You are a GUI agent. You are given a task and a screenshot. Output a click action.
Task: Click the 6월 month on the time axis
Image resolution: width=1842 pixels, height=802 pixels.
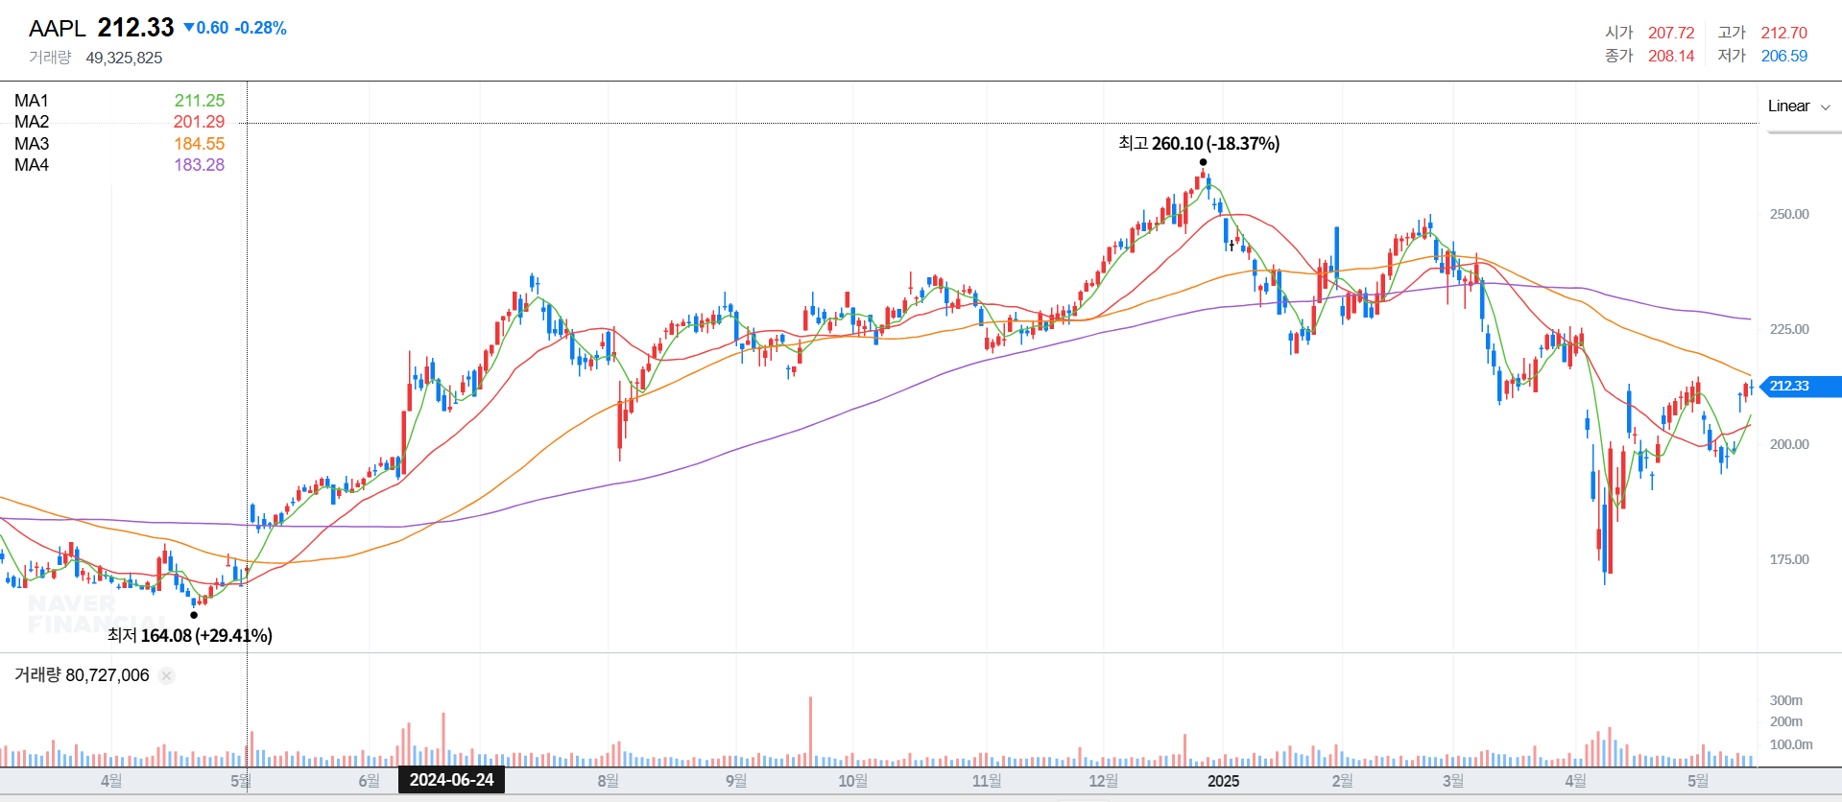tap(370, 781)
